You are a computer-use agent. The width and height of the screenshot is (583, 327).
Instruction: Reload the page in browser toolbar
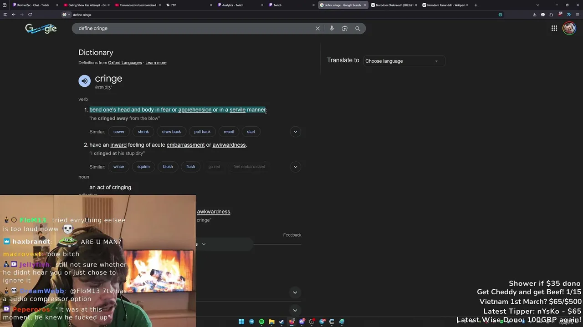[30, 15]
